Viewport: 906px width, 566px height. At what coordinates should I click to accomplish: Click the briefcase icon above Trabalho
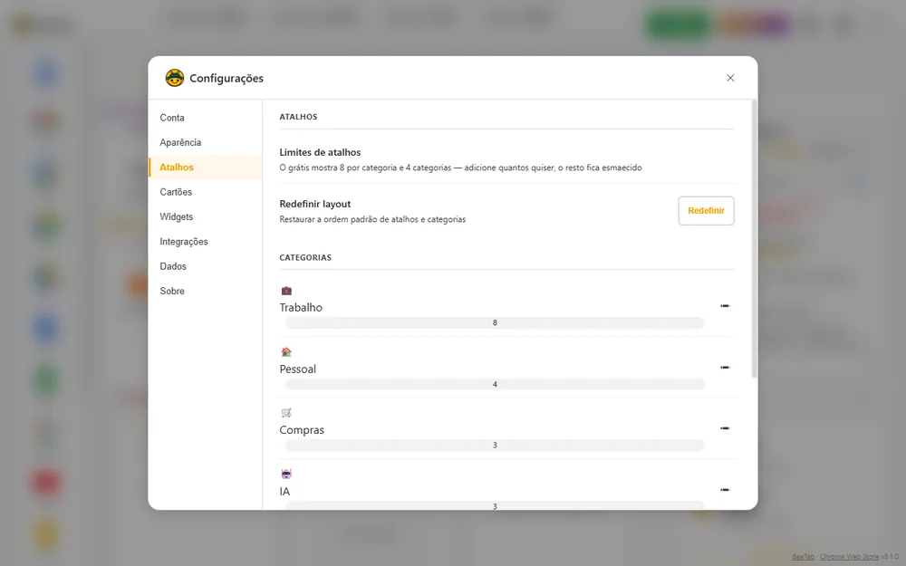tap(286, 291)
